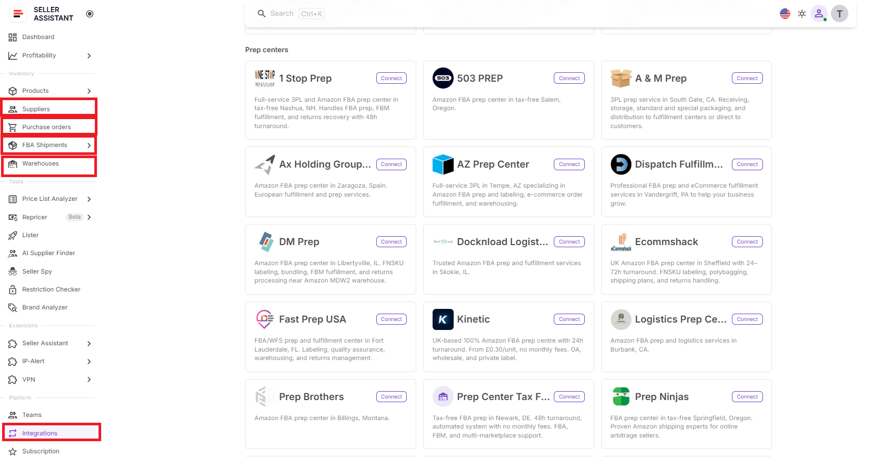Expand the Seller Assistant extension chevron
Screen dimensions: 891x457
pos(89,344)
